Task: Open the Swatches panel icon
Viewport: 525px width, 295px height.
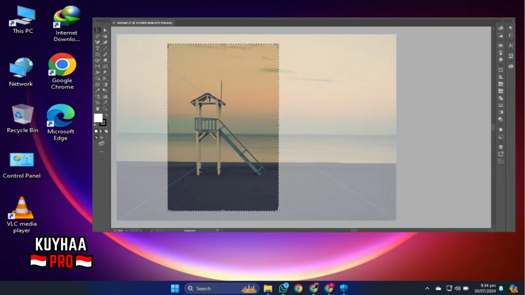Action: [x=500, y=45]
